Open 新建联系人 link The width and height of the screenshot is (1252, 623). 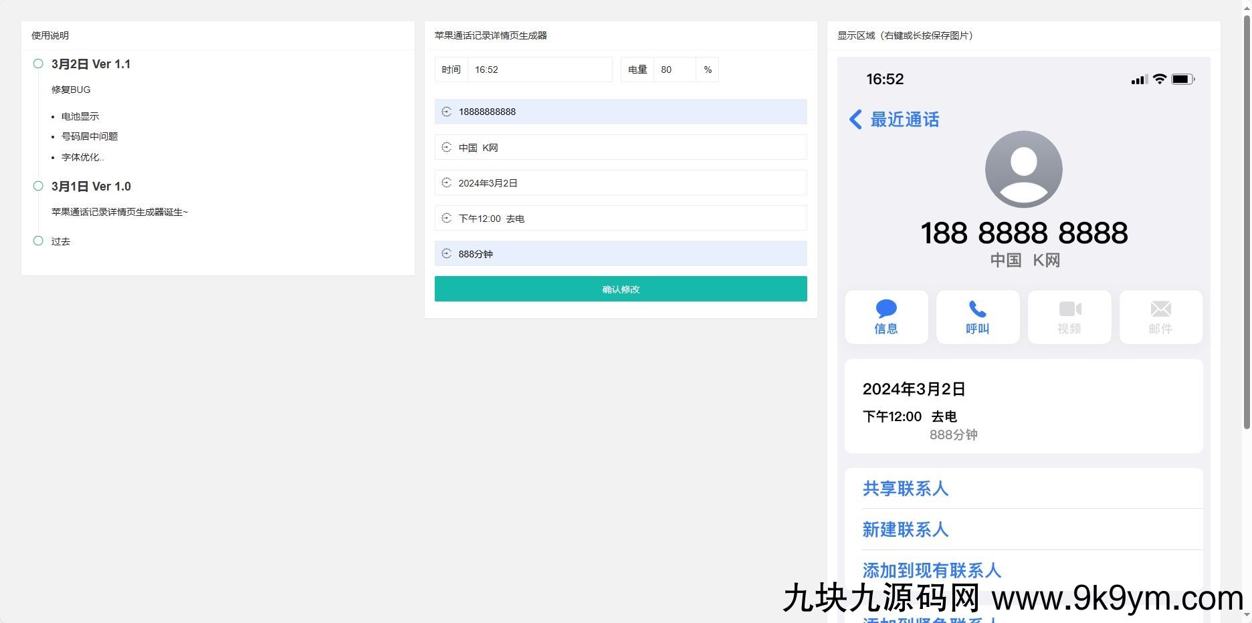tap(906, 529)
